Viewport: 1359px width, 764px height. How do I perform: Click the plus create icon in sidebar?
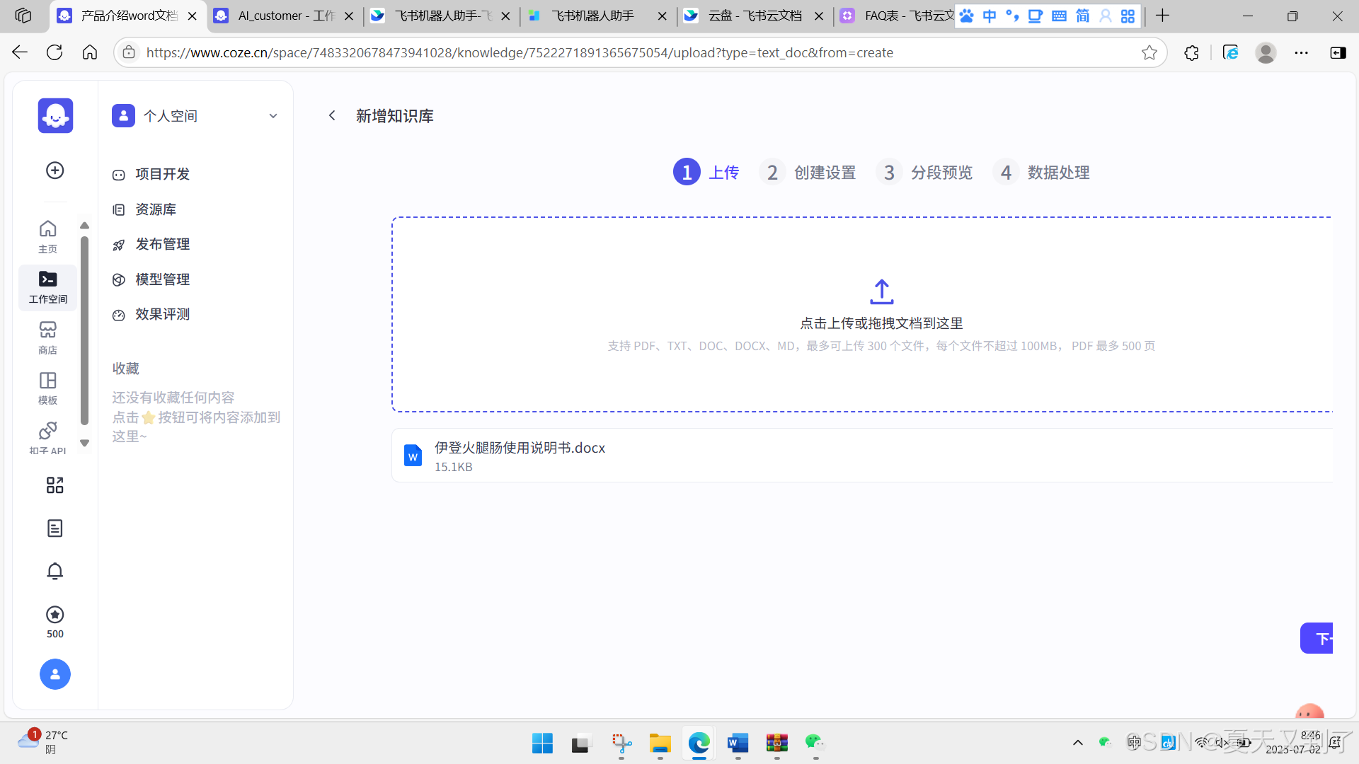tap(55, 170)
